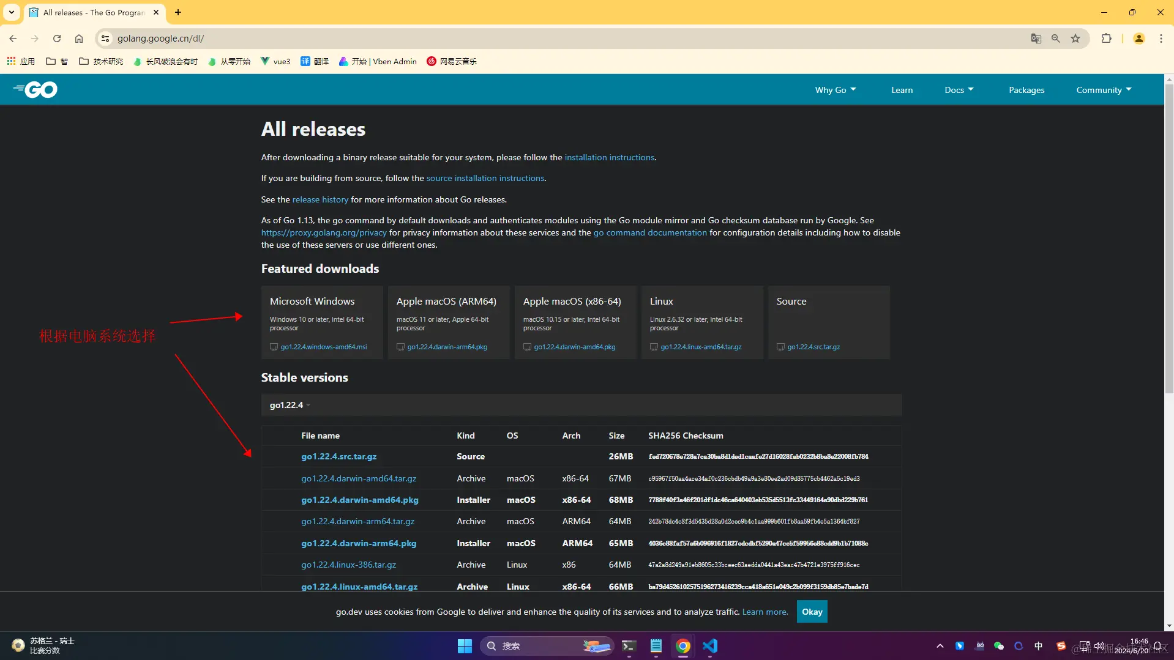Open the Sogou input method tray icon
Viewport: 1174px width, 660px height.
[1061, 646]
